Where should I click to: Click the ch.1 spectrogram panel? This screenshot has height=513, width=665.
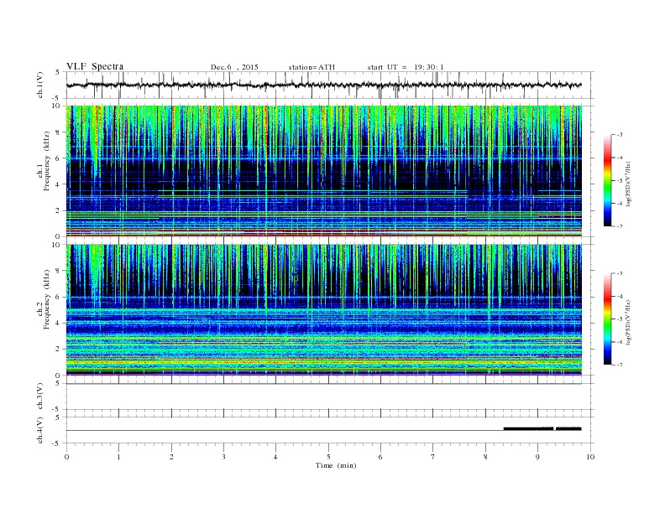[324, 171]
